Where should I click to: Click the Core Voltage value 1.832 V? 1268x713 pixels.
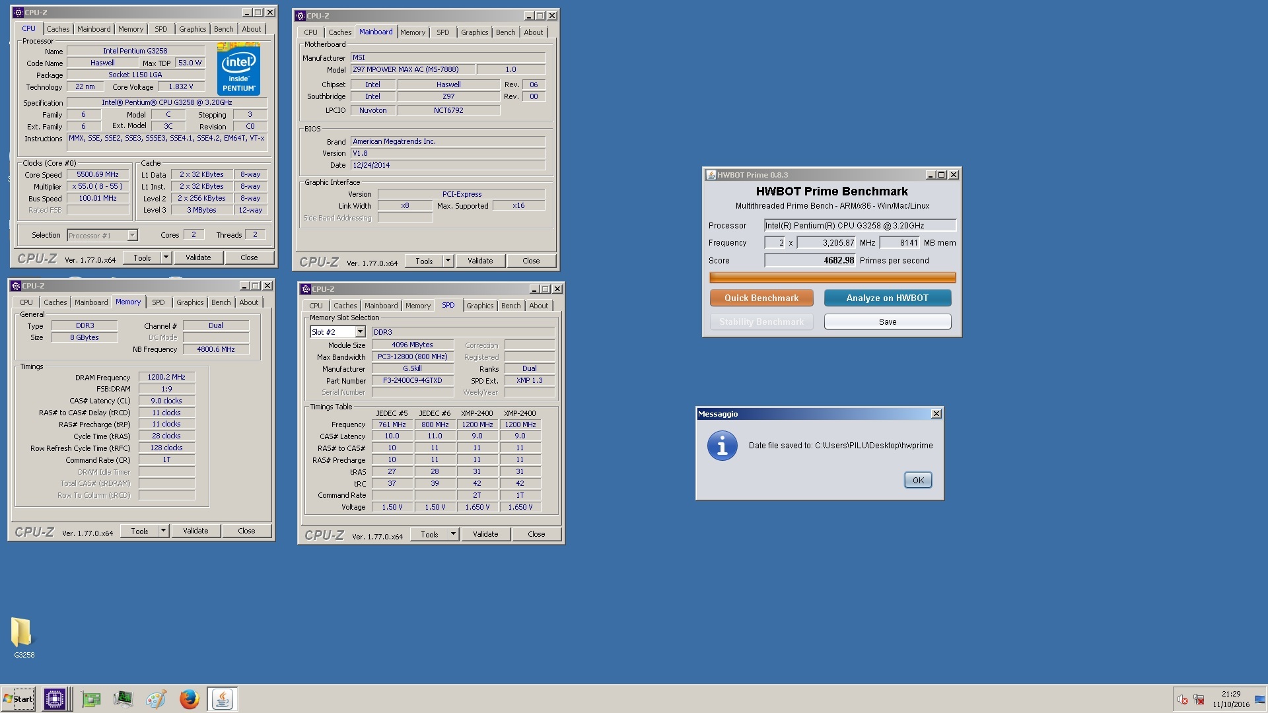pos(181,86)
